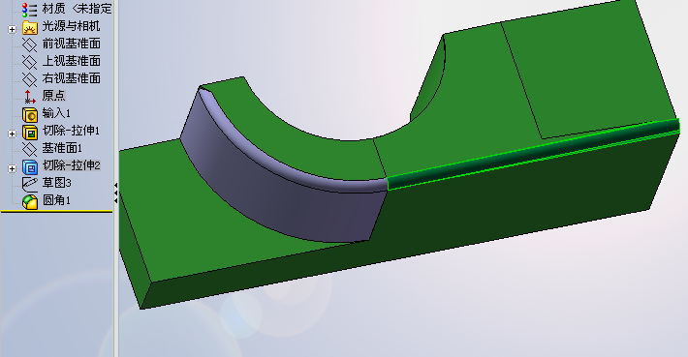This screenshot has height=357, width=688.
Task: Select the highlighted green fillet edge face
Action: [533, 153]
